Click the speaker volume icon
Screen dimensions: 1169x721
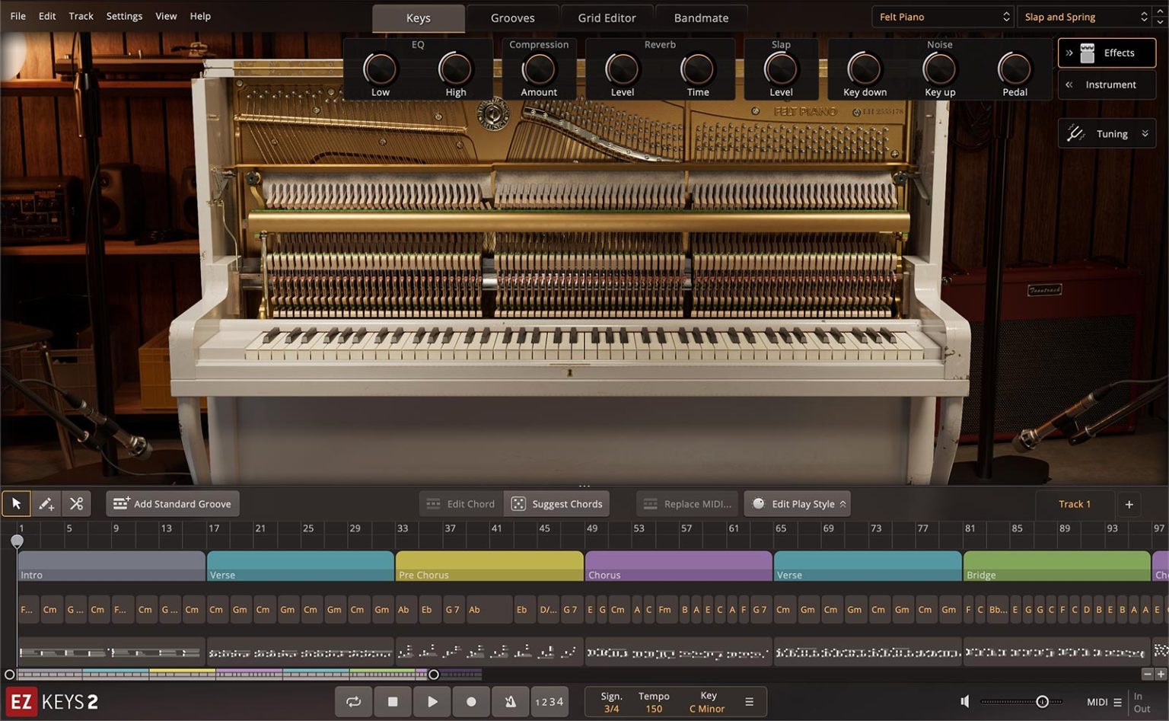pos(965,701)
